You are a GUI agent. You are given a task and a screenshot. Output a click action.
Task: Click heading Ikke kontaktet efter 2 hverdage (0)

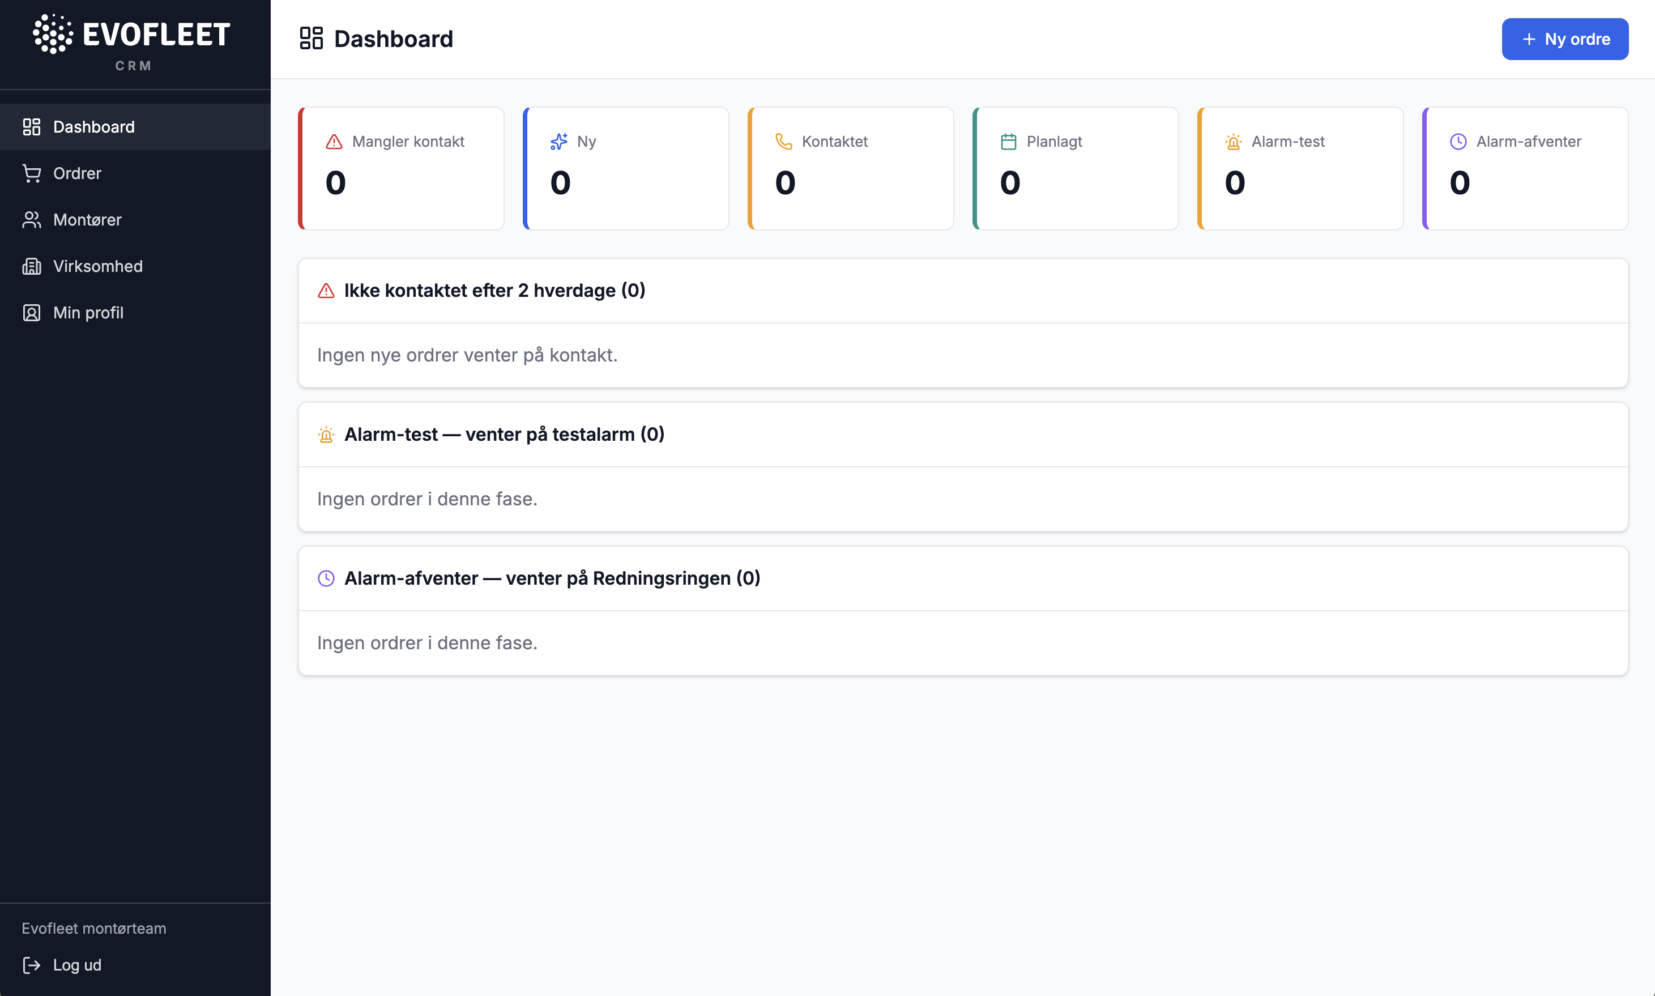(494, 291)
